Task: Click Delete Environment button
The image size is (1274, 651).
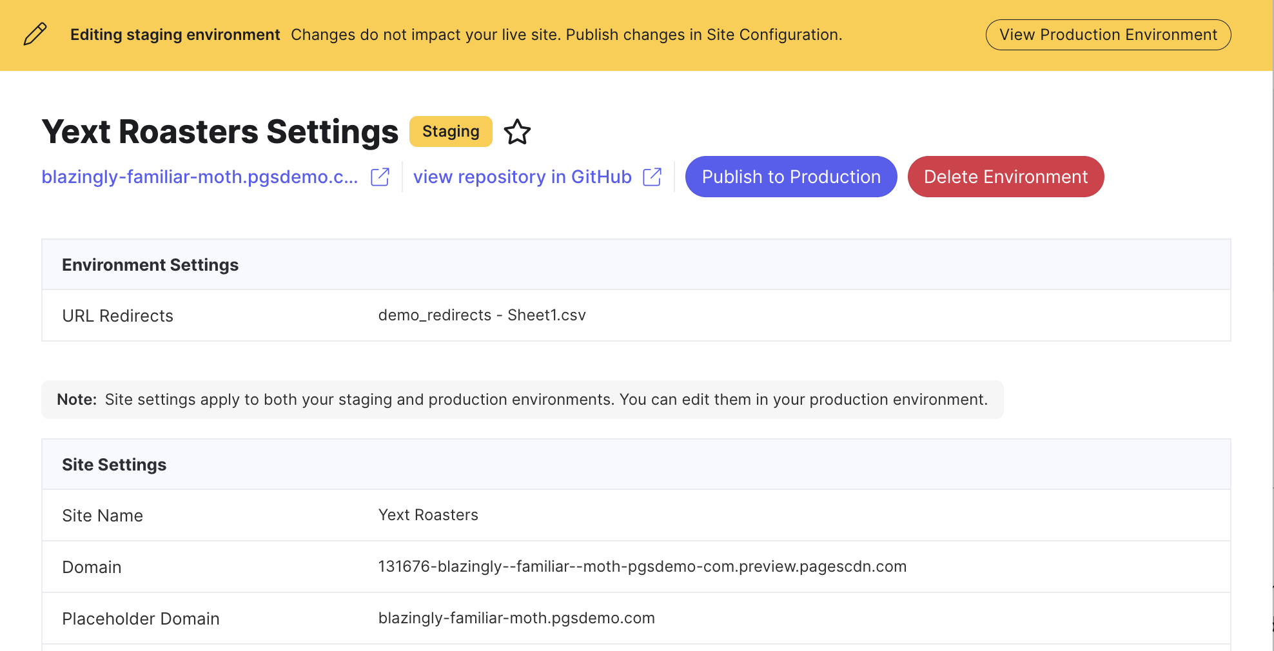Action: (x=1005, y=177)
